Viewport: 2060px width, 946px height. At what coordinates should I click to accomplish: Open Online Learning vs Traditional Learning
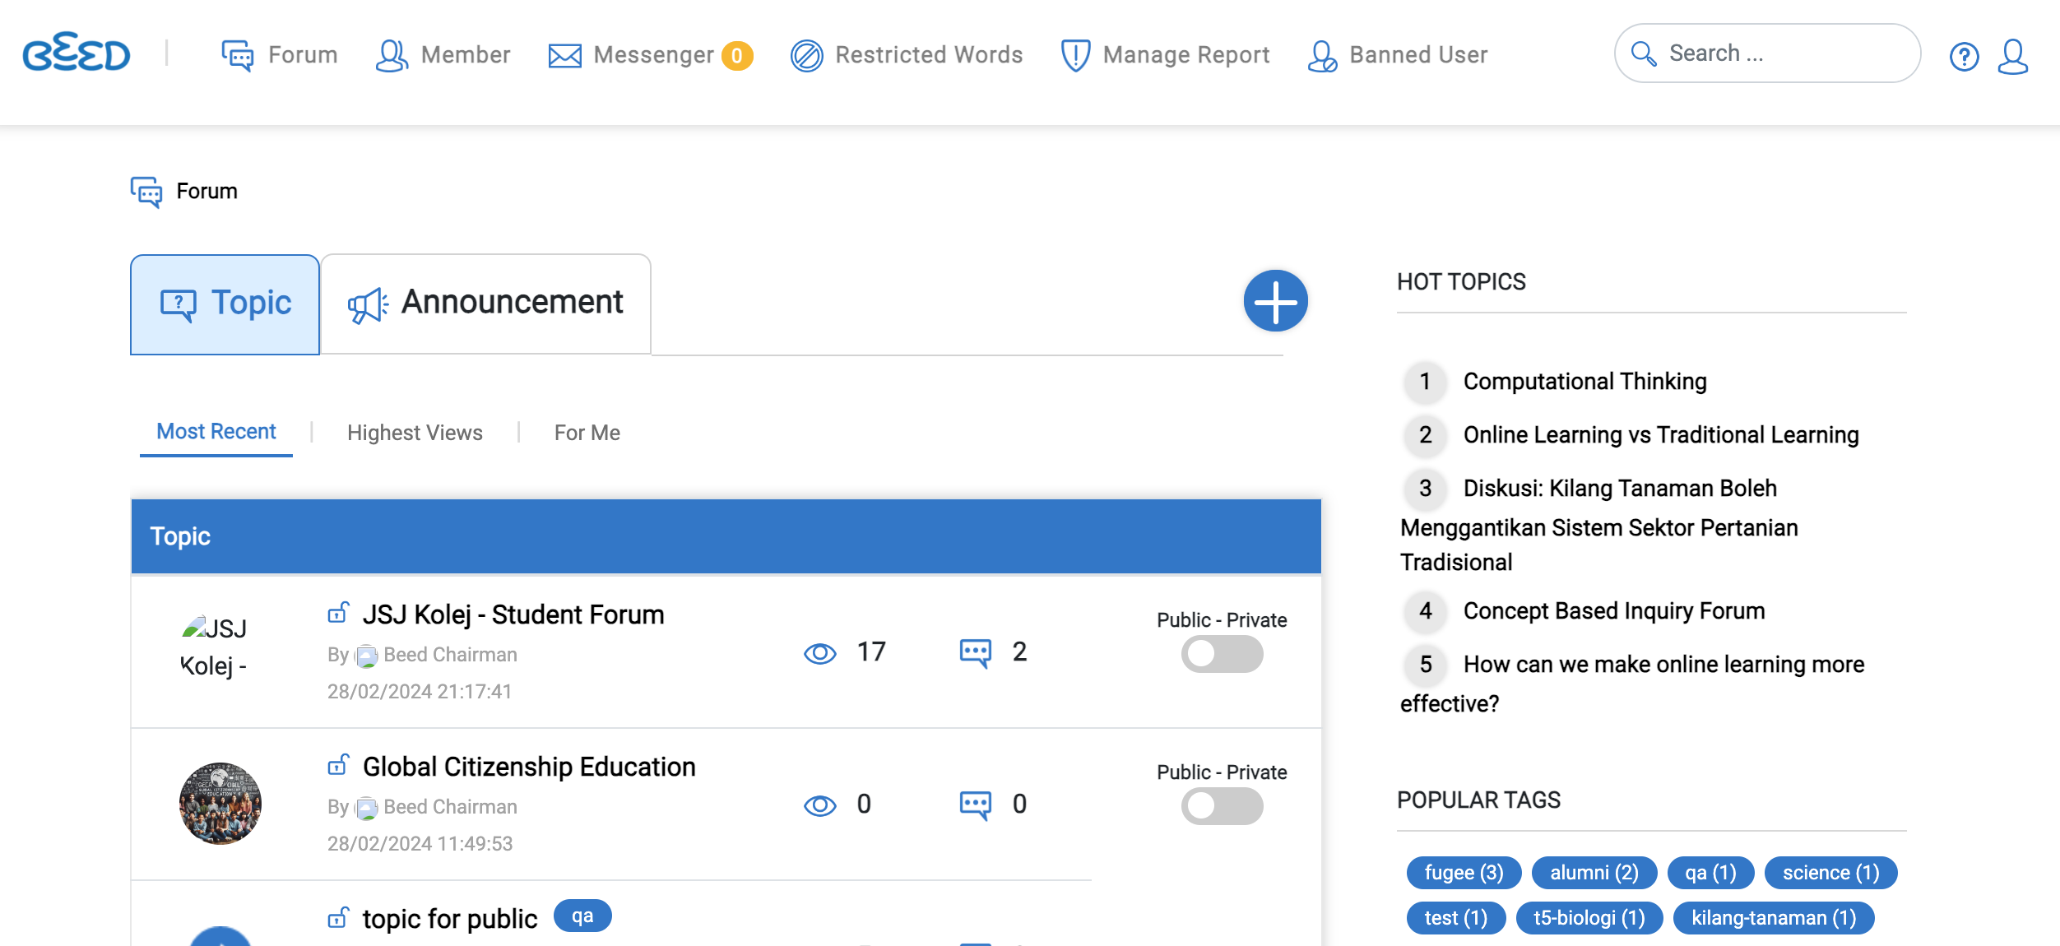1661,435
